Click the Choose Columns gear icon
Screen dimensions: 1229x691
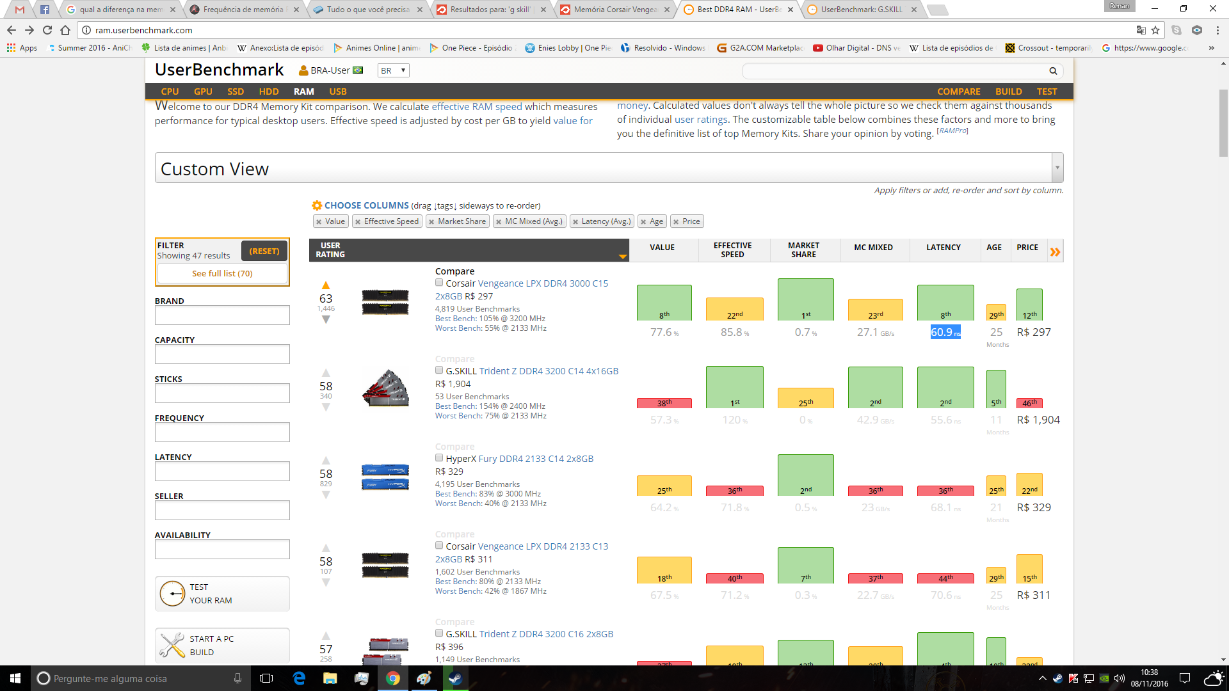tap(317, 205)
